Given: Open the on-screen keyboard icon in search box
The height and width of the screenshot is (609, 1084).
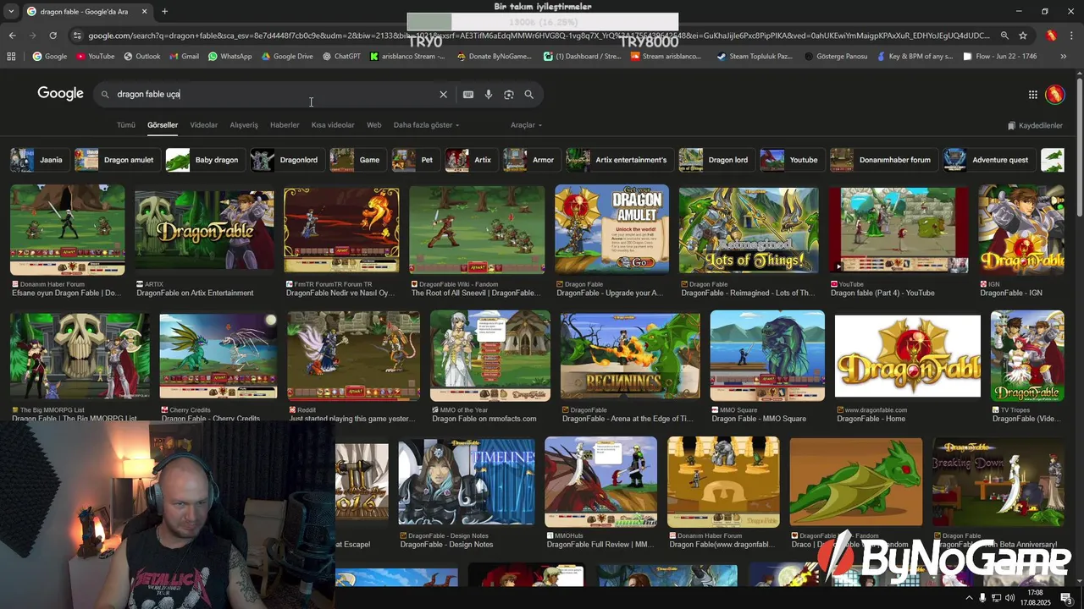Looking at the screenshot, I should pos(468,95).
